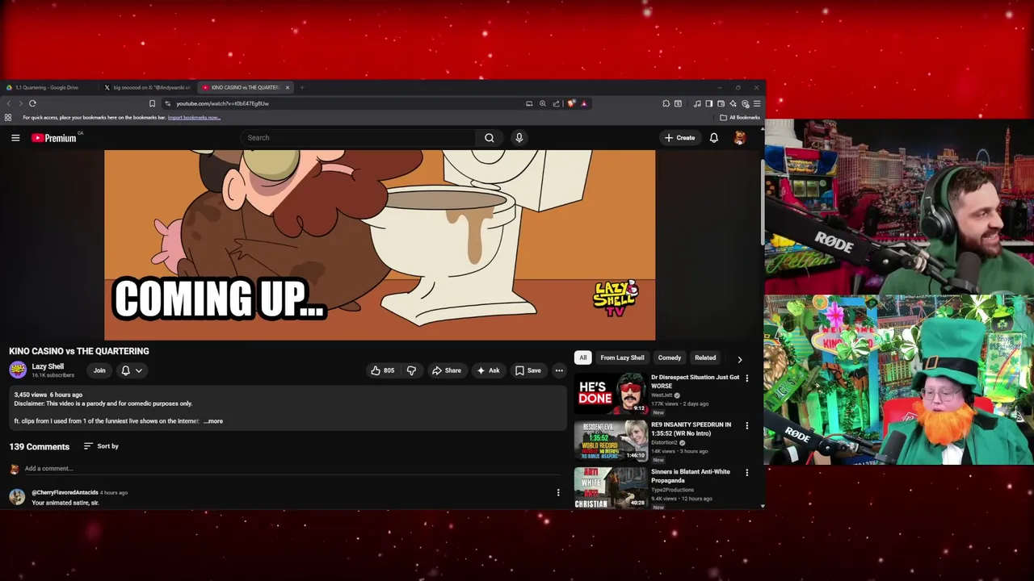Open more actions menu under the video

[x=559, y=370]
